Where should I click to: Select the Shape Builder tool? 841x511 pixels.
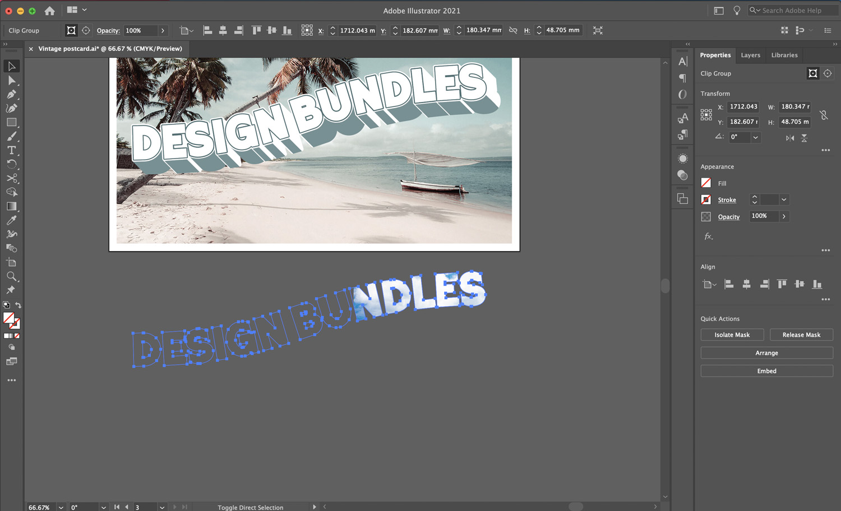point(11,192)
